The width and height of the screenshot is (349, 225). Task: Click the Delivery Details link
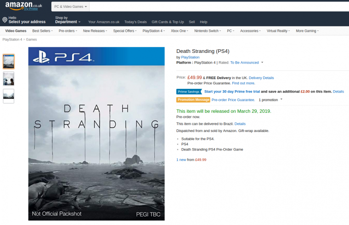tap(261, 78)
